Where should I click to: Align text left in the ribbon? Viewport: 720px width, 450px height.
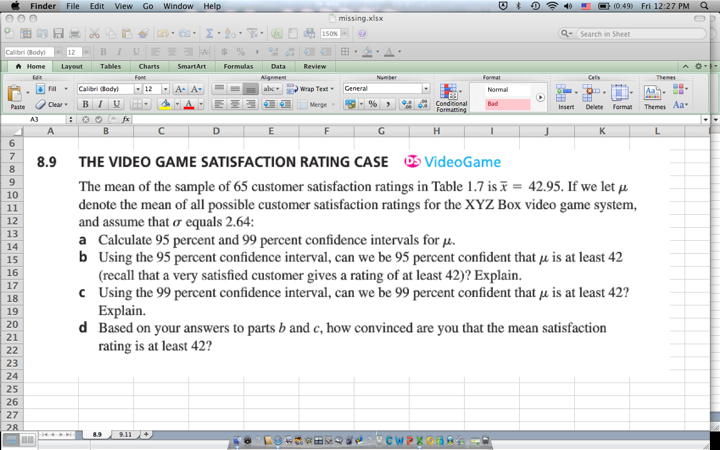(219, 104)
